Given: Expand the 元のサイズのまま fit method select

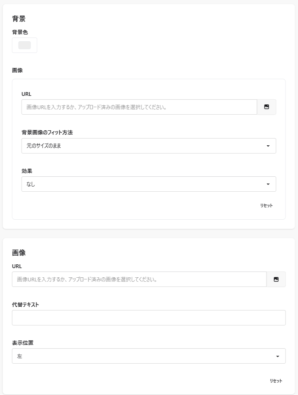Looking at the screenshot, I should 143,146.
